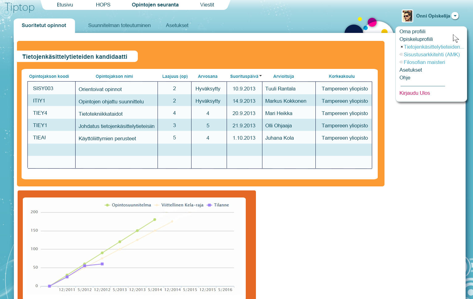This screenshot has height=299, width=473.
Task: Open Oma profiili menu entry
Action: click(412, 31)
